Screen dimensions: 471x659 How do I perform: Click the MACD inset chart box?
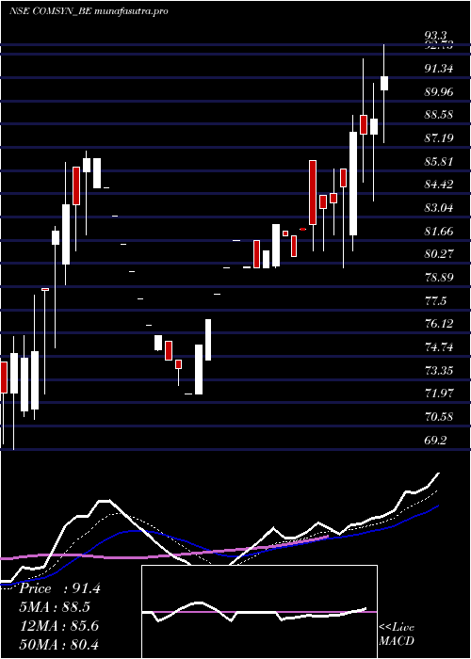pos(259,612)
